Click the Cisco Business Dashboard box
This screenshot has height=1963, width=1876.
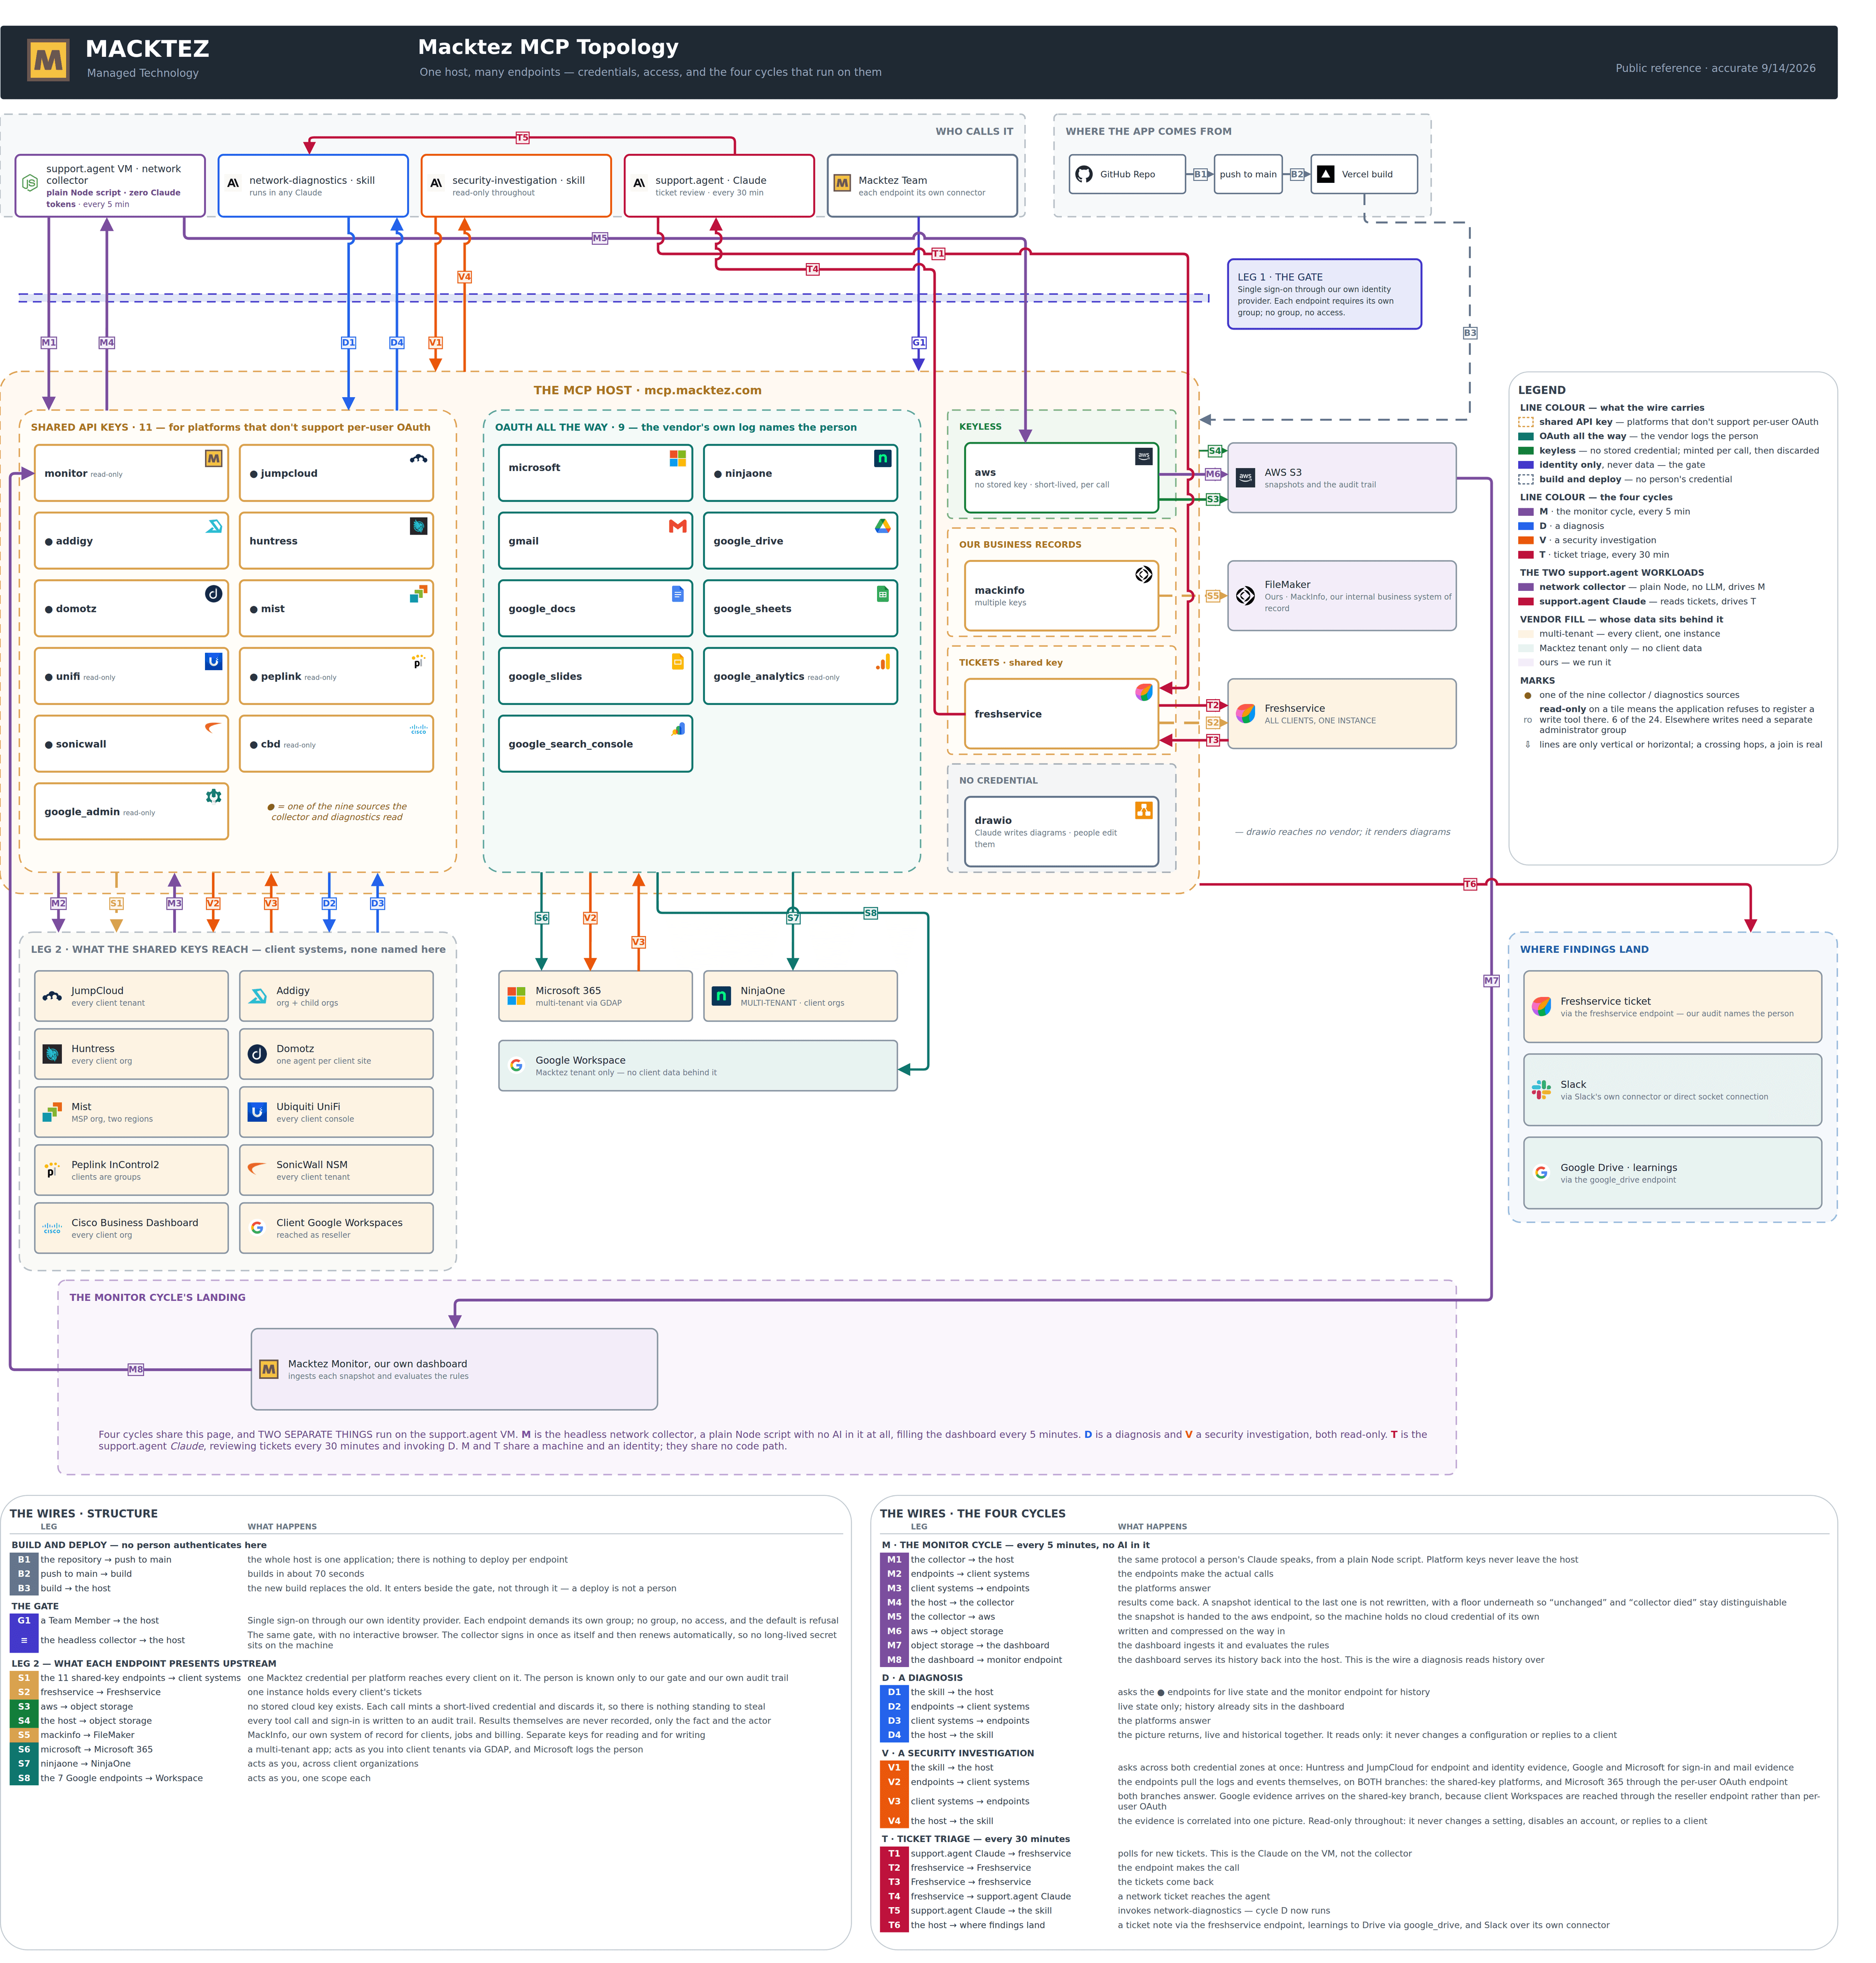[x=131, y=1228]
